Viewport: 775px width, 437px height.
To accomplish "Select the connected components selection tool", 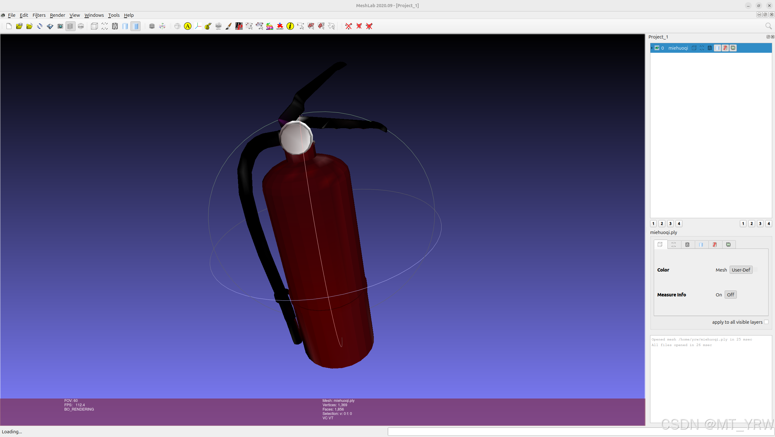I will (321, 26).
